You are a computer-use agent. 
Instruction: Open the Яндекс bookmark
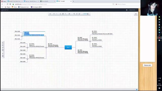tap(8, 7)
